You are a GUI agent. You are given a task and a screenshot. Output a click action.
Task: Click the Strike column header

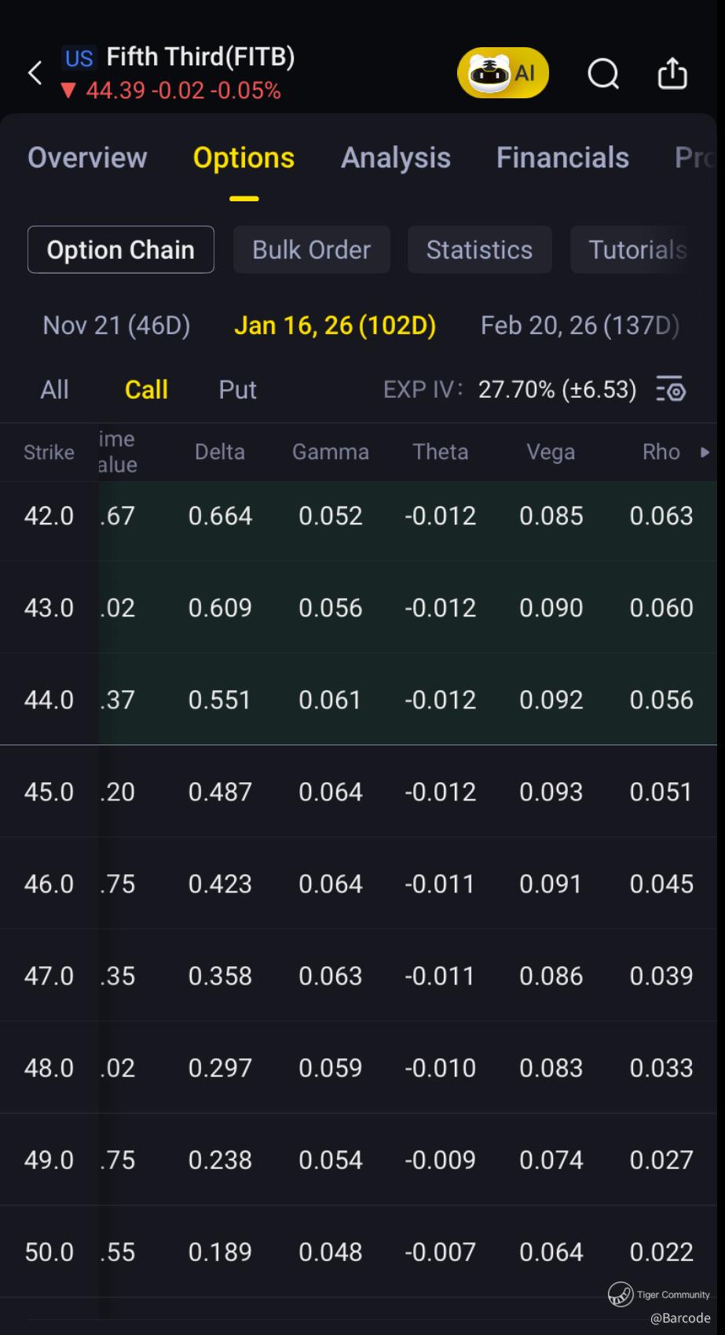pos(49,452)
